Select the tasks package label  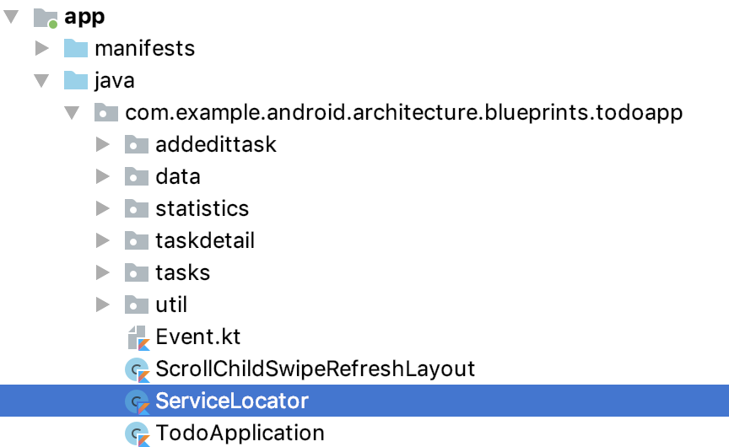(x=182, y=273)
